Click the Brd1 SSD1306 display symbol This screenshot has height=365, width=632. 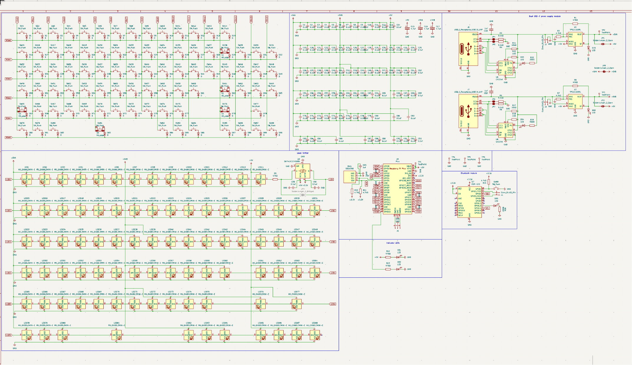[x=349, y=177]
